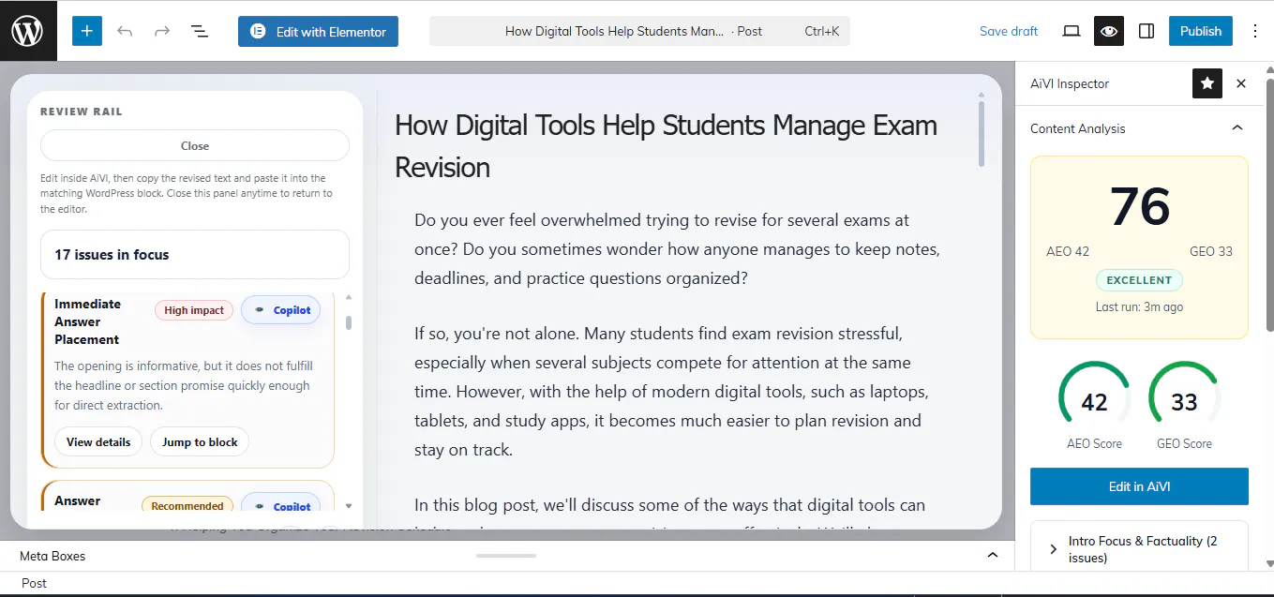Click Jump to block button

click(x=200, y=442)
